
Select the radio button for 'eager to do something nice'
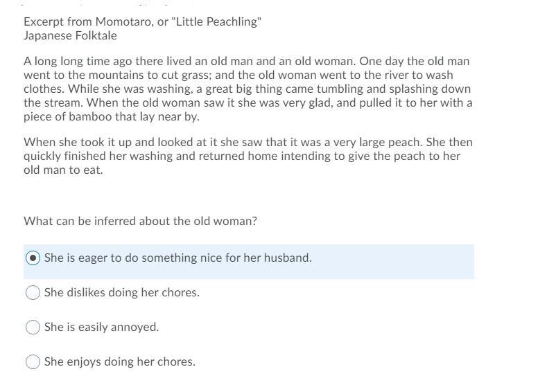point(33,258)
